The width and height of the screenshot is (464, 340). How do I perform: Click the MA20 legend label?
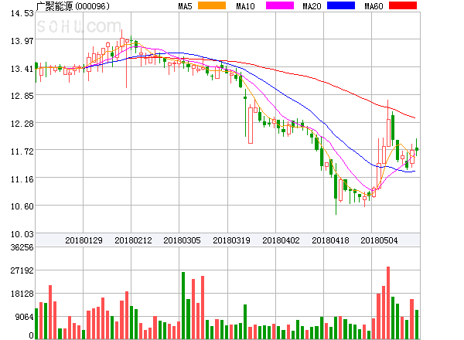pos(312,6)
